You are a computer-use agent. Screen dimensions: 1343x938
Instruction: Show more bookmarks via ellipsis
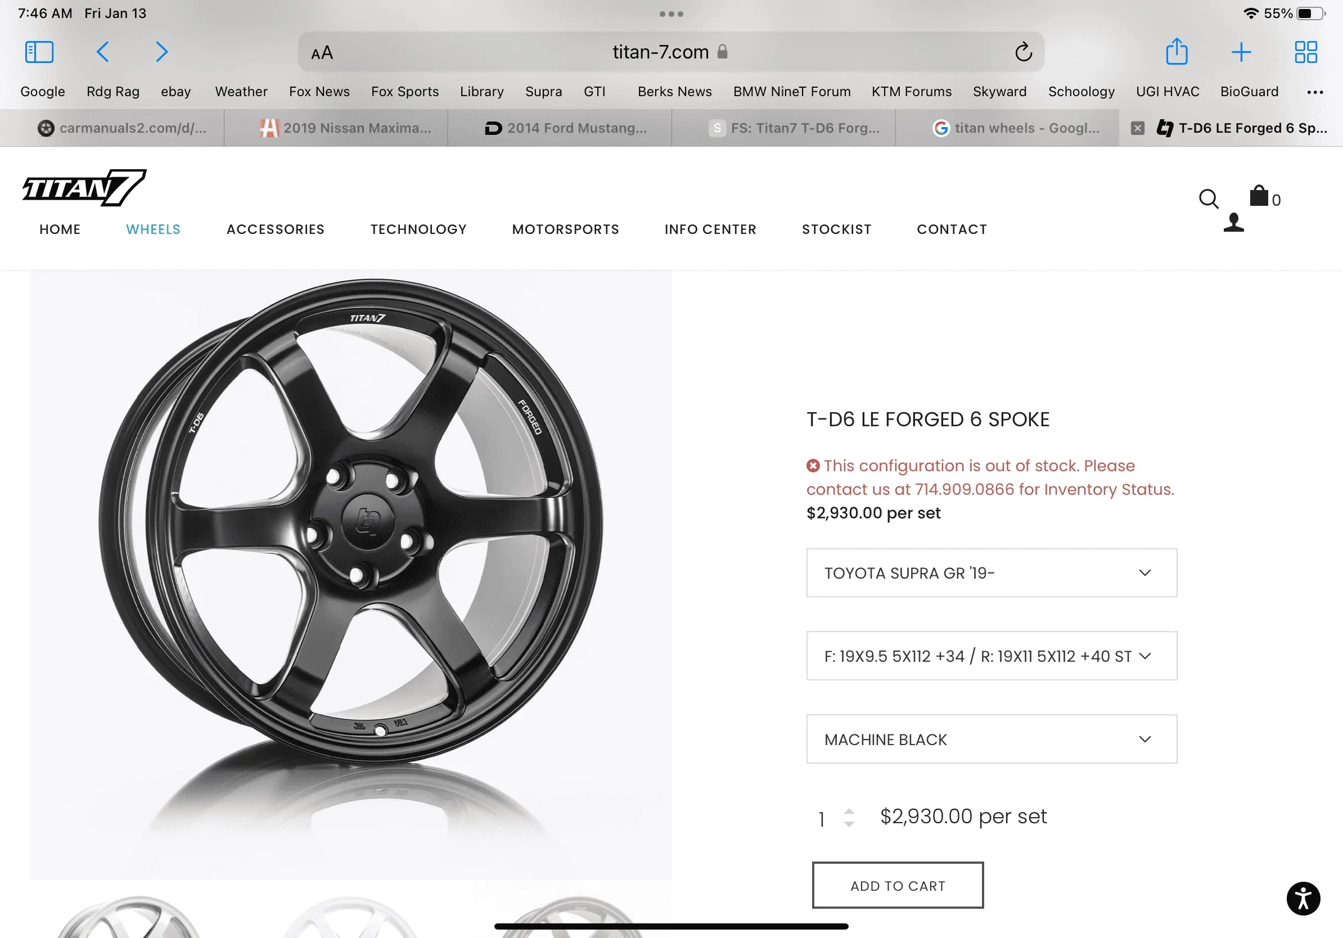pyautogui.click(x=1314, y=92)
